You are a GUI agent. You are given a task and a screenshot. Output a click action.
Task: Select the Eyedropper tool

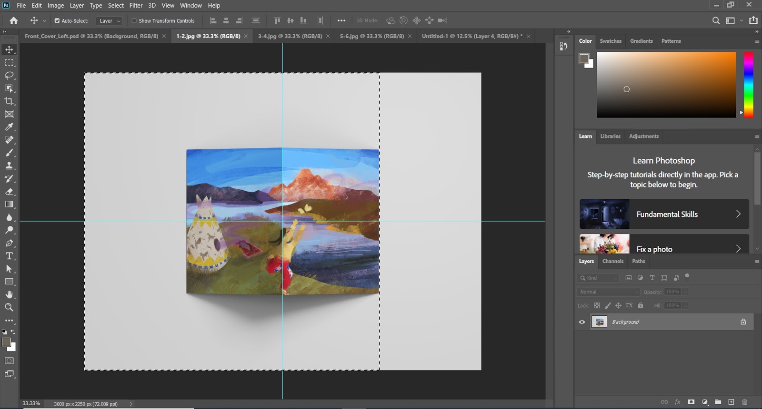(x=9, y=127)
